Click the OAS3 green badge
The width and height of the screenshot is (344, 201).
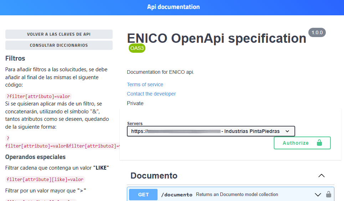click(x=137, y=48)
